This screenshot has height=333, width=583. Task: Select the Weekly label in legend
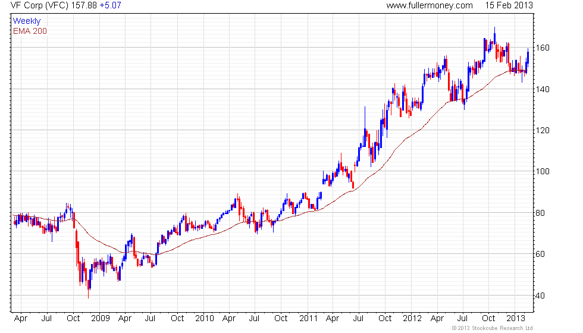[26, 21]
